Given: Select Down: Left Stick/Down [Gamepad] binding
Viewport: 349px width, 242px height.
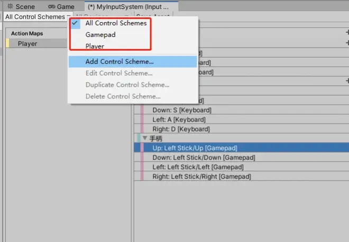Looking at the screenshot, I should pyautogui.click(x=241, y=157).
